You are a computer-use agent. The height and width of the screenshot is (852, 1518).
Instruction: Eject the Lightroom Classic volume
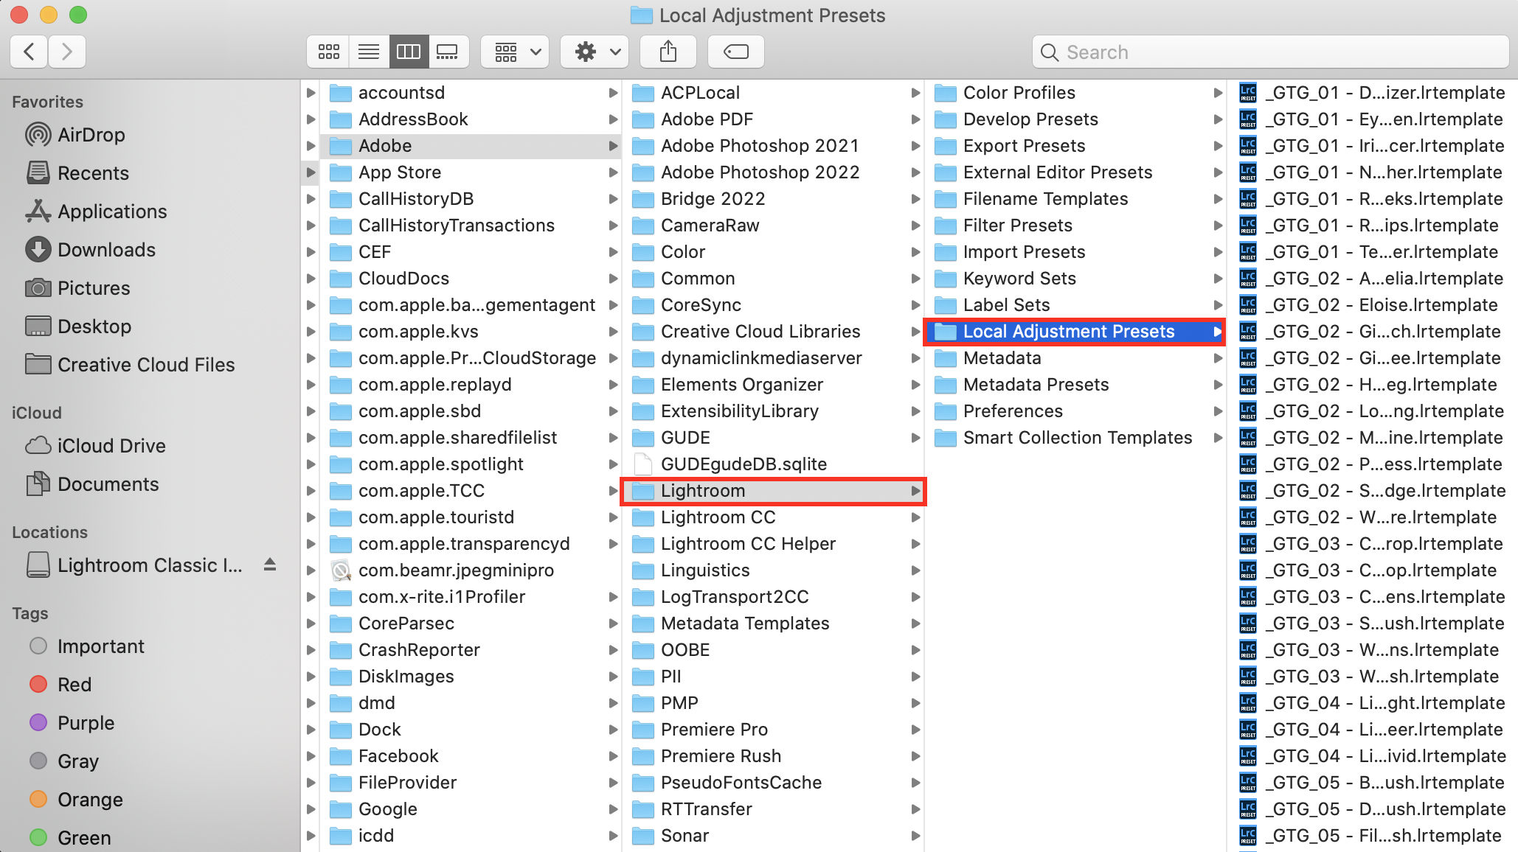(x=270, y=565)
